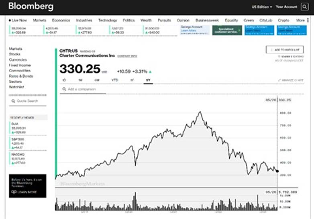Click the Live Now dot indicator
This screenshot has height=219, width=314.
tap(10, 20)
